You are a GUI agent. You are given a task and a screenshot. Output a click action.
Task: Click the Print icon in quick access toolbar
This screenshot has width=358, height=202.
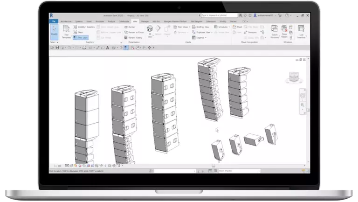point(84,47)
